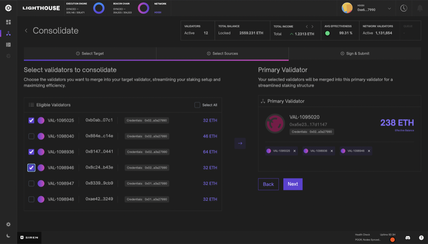Remove VAL-1098946 chip from primary validator
Viewport: 428px width, 244px height.
point(369,151)
